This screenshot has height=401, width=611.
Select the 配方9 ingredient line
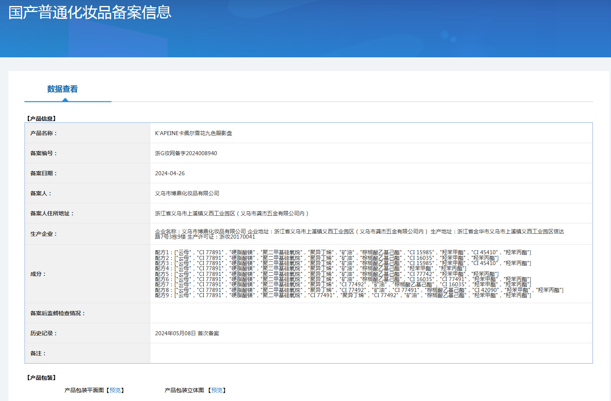click(x=343, y=295)
